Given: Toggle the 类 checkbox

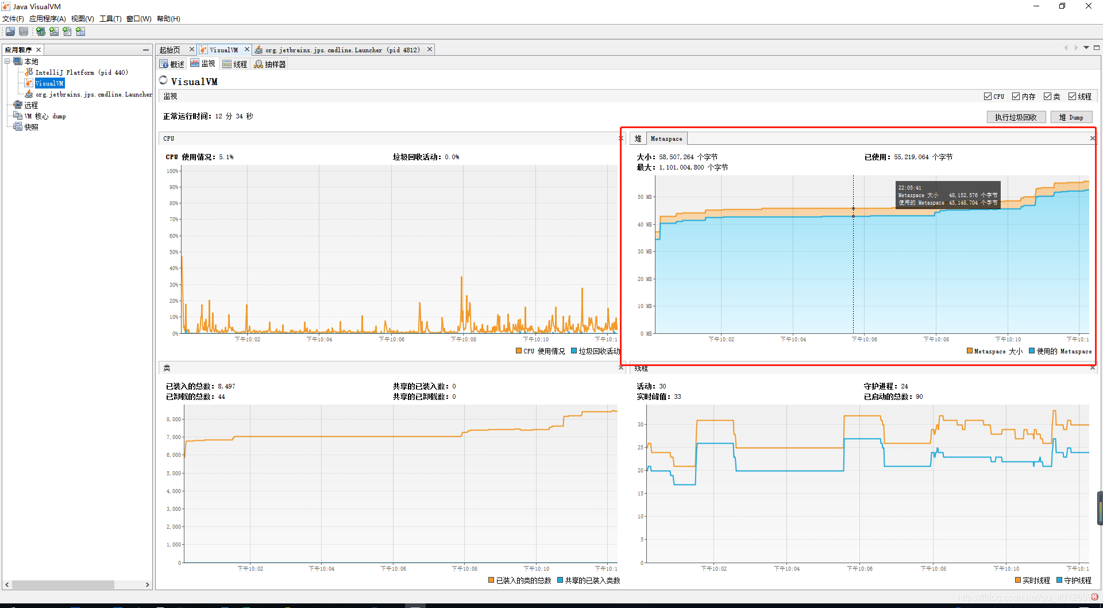Looking at the screenshot, I should [x=1047, y=97].
